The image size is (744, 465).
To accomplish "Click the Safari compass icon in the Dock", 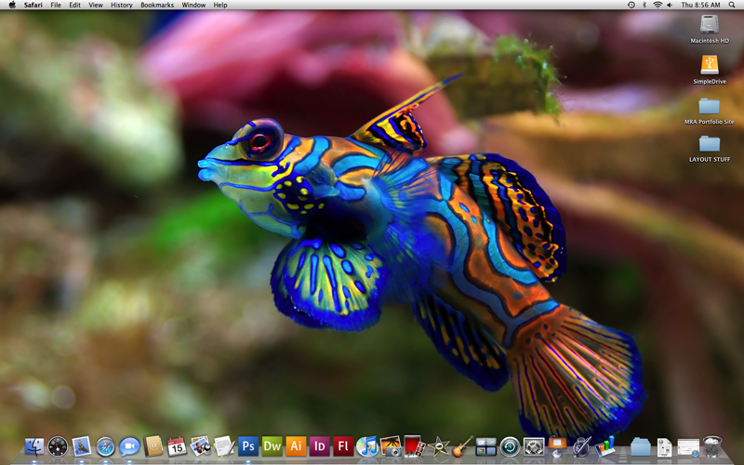I will 105,446.
